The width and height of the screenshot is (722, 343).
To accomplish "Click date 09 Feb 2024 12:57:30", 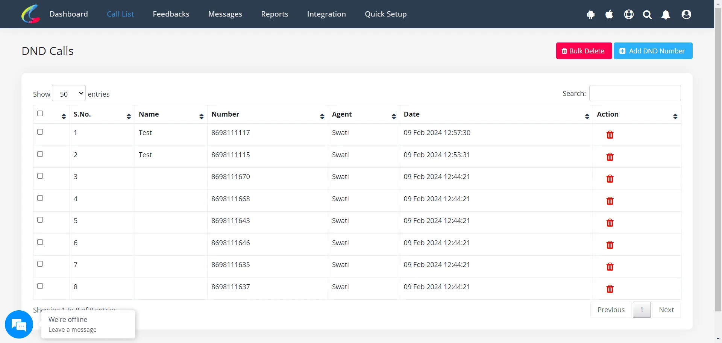I will coord(437,132).
